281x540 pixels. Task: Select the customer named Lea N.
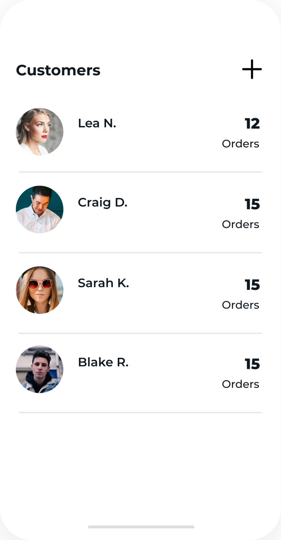tap(97, 123)
